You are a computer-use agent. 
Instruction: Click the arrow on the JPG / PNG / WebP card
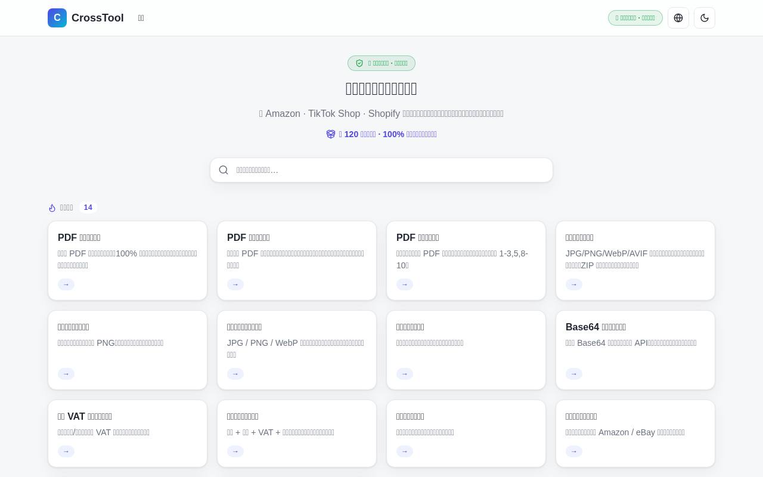235,374
